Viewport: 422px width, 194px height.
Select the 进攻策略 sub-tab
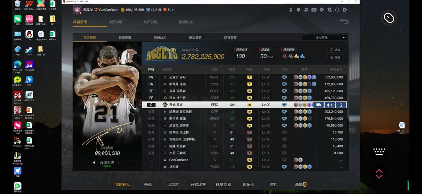pos(195,37)
